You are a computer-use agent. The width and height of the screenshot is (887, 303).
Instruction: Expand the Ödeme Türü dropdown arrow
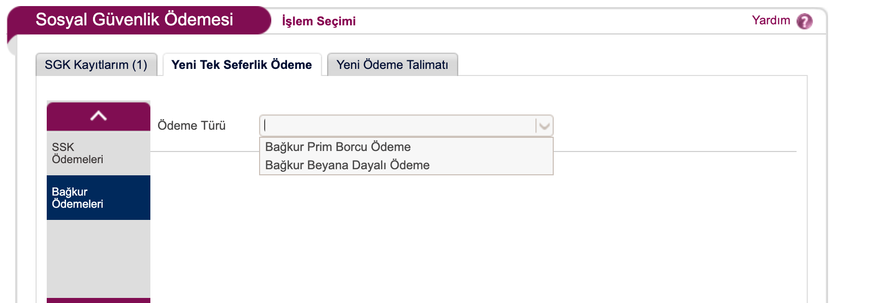pyautogui.click(x=544, y=126)
